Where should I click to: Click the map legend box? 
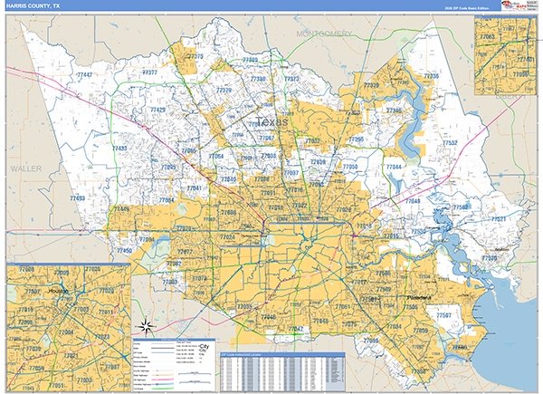[x=174, y=365]
